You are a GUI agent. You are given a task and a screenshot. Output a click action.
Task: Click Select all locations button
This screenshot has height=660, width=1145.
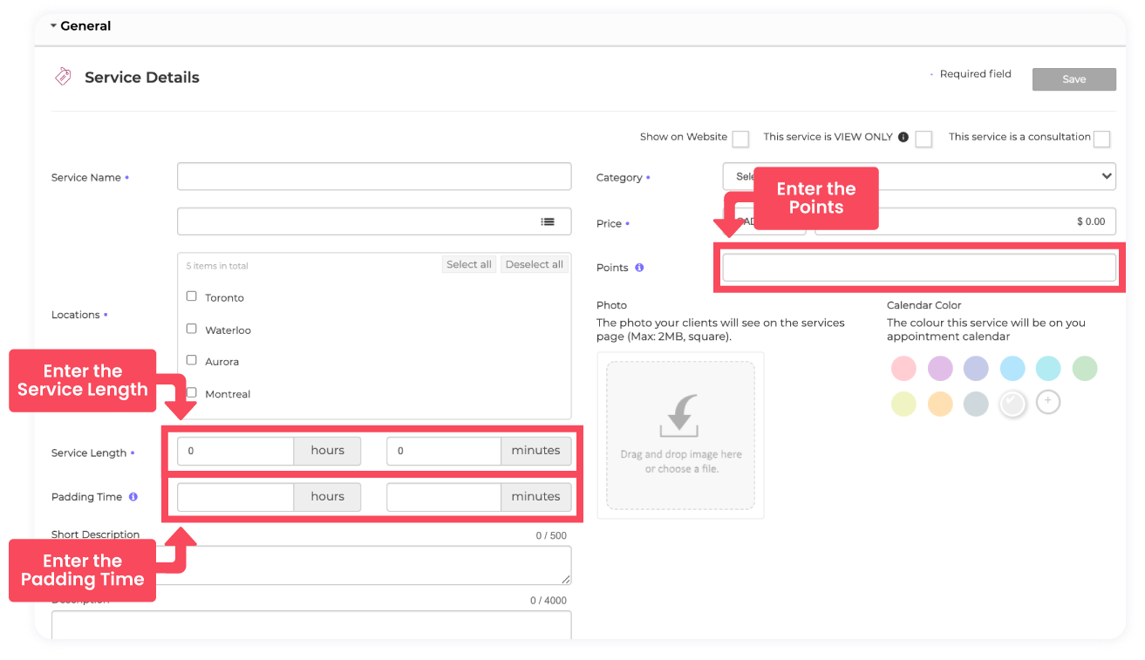click(468, 264)
